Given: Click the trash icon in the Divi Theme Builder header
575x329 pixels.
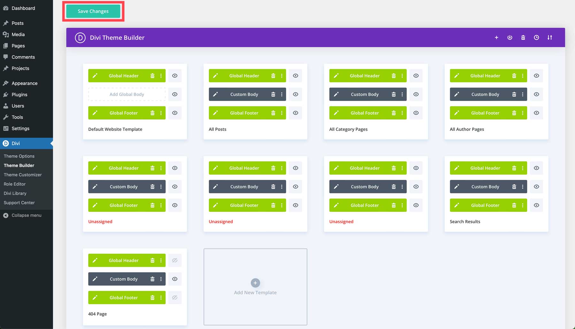Looking at the screenshot, I should tap(523, 37).
